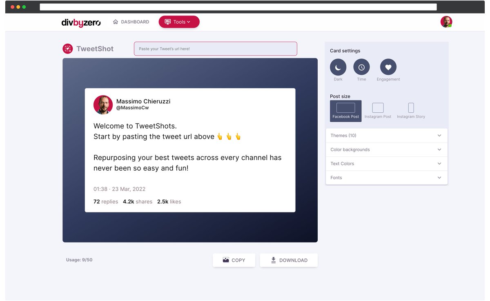Click the 72 replies count
This screenshot has height=301, width=490.
click(x=106, y=202)
